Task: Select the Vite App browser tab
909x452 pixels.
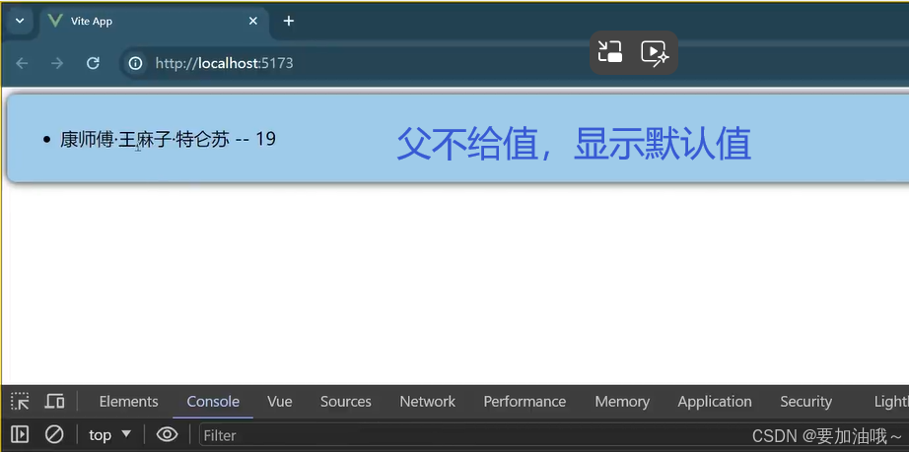Action: click(x=154, y=22)
